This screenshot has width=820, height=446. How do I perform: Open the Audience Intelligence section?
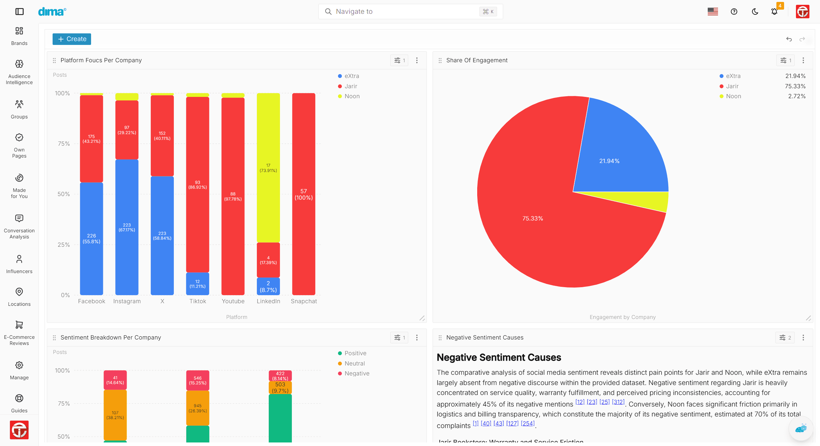(19, 73)
